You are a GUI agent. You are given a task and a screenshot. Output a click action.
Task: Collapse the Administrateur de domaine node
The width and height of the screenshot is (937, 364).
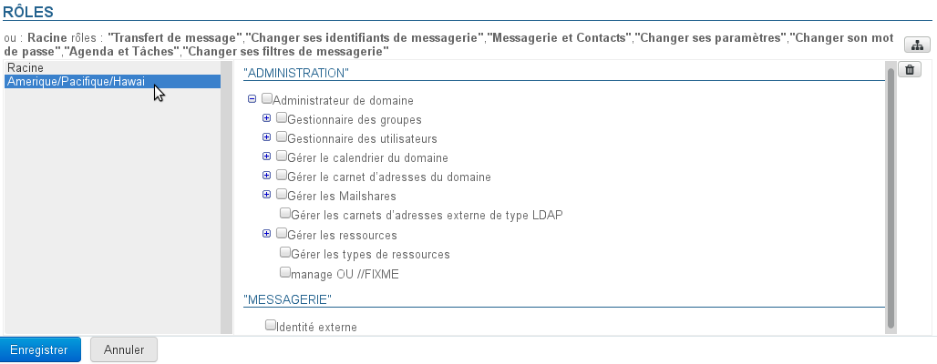pyautogui.click(x=252, y=99)
